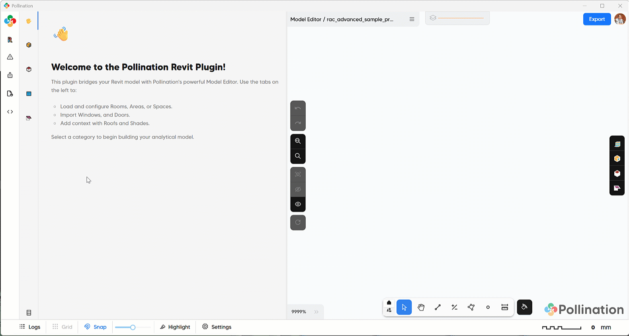Select the hand pan tool
This screenshot has width=629, height=336.
point(421,307)
